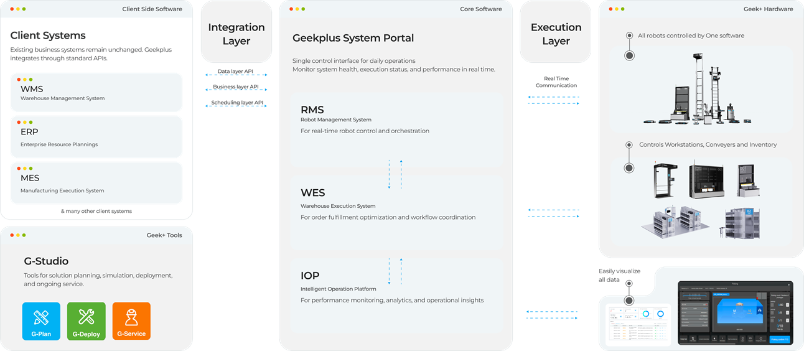Viewport: 804px width, 351px height.
Task: Click 'Enterprise Resource Plannings' subtitle
Action: point(59,144)
